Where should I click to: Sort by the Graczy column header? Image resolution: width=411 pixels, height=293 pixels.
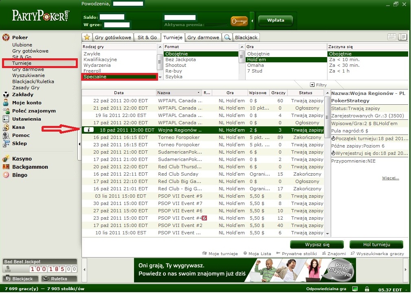pyautogui.click(x=278, y=93)
